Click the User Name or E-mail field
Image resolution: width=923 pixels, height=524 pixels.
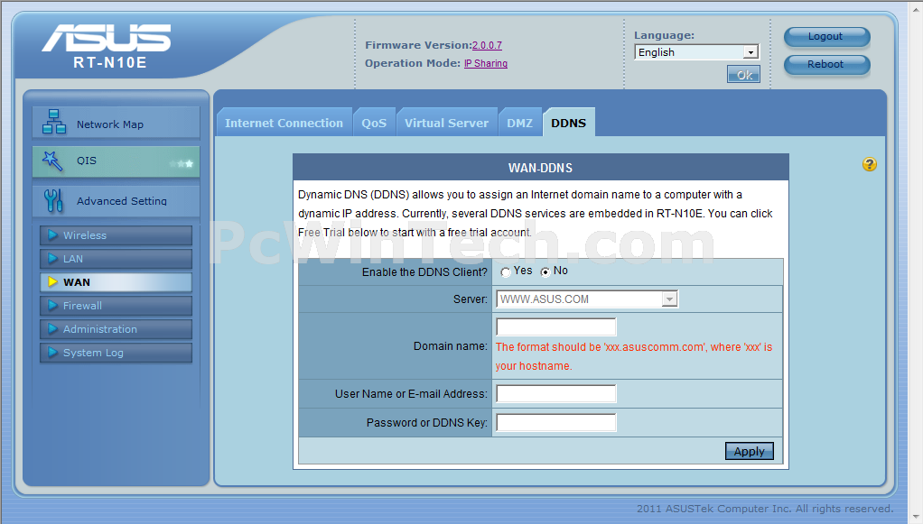556,393
